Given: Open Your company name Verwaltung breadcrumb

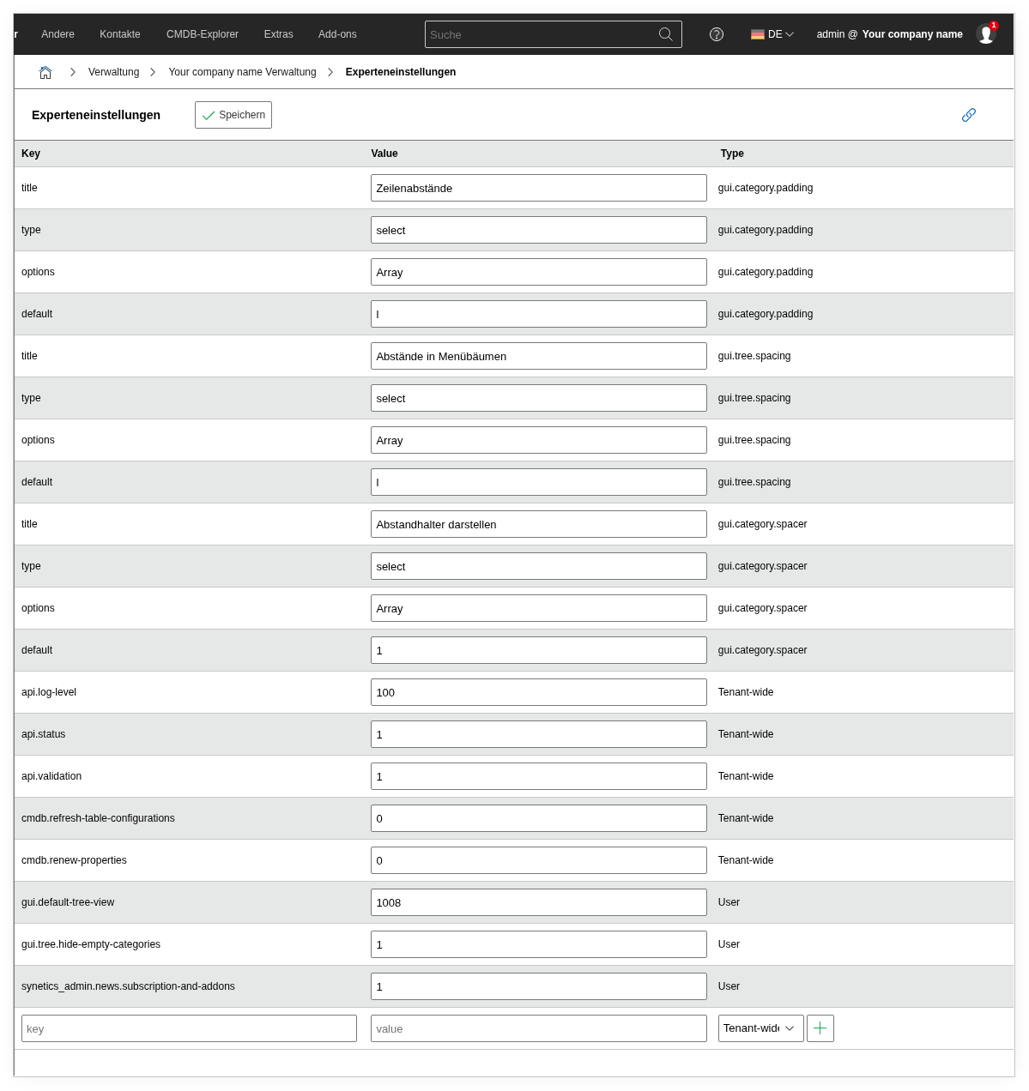Looking at the screenshot, I should pos(242,72).
